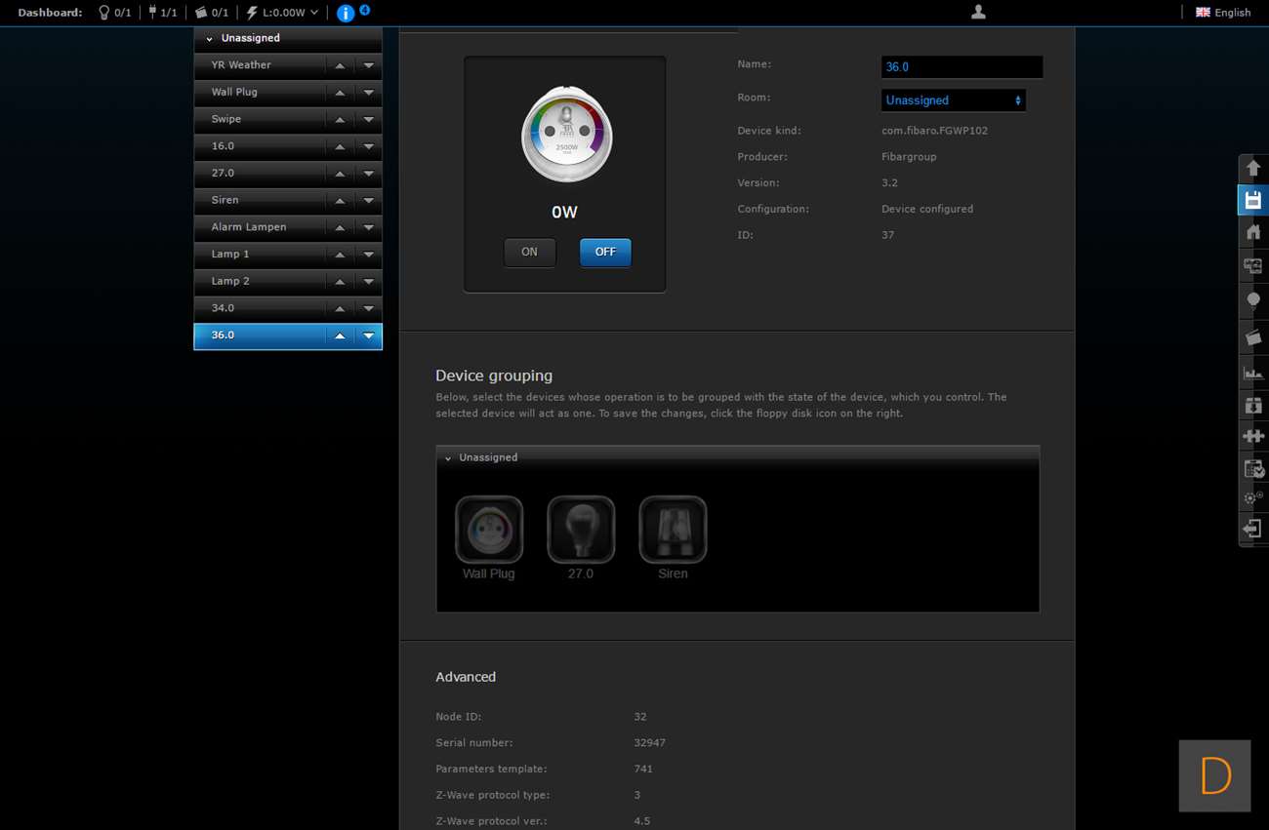Viewport: 1269px width, 830px height.
Task: Collapse the Unassigned section in device list
Action: coord(210,38)
